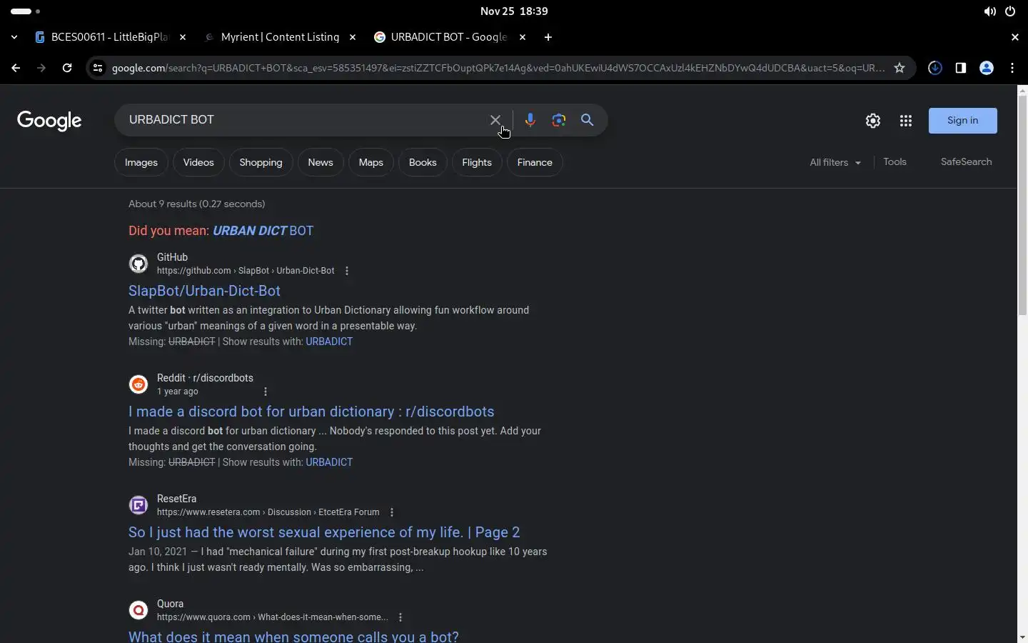Click the GitHub favicon
1028x643 pixels.
pyautogui.click(x=138, y=264)
